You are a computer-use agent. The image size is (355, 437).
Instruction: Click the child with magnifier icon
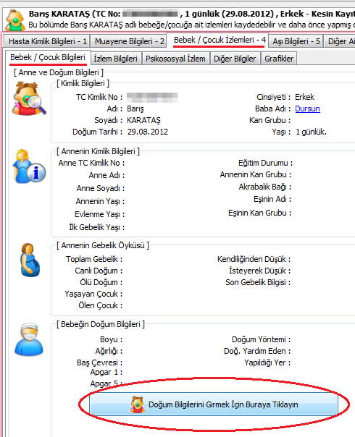pyautogui.click(x=29, y=98)
